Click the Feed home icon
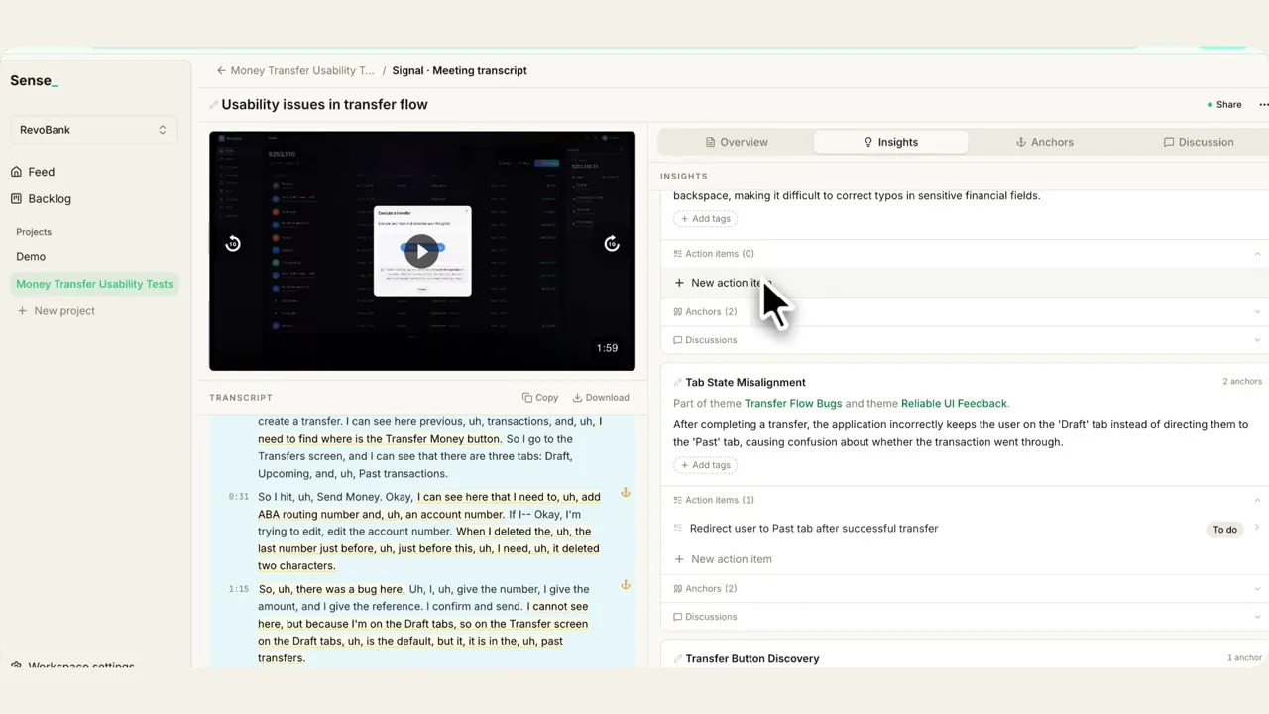The width and height of the screenshot is (1269, 714). pyautogui.click(x=16, y=172)
